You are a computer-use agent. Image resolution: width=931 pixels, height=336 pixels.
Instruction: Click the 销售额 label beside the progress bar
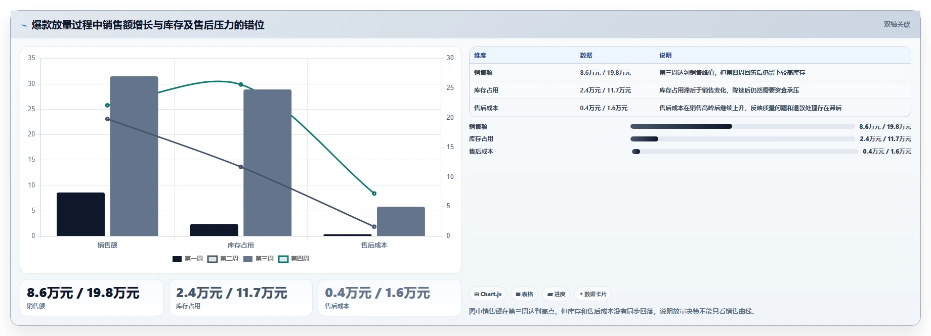478,127
